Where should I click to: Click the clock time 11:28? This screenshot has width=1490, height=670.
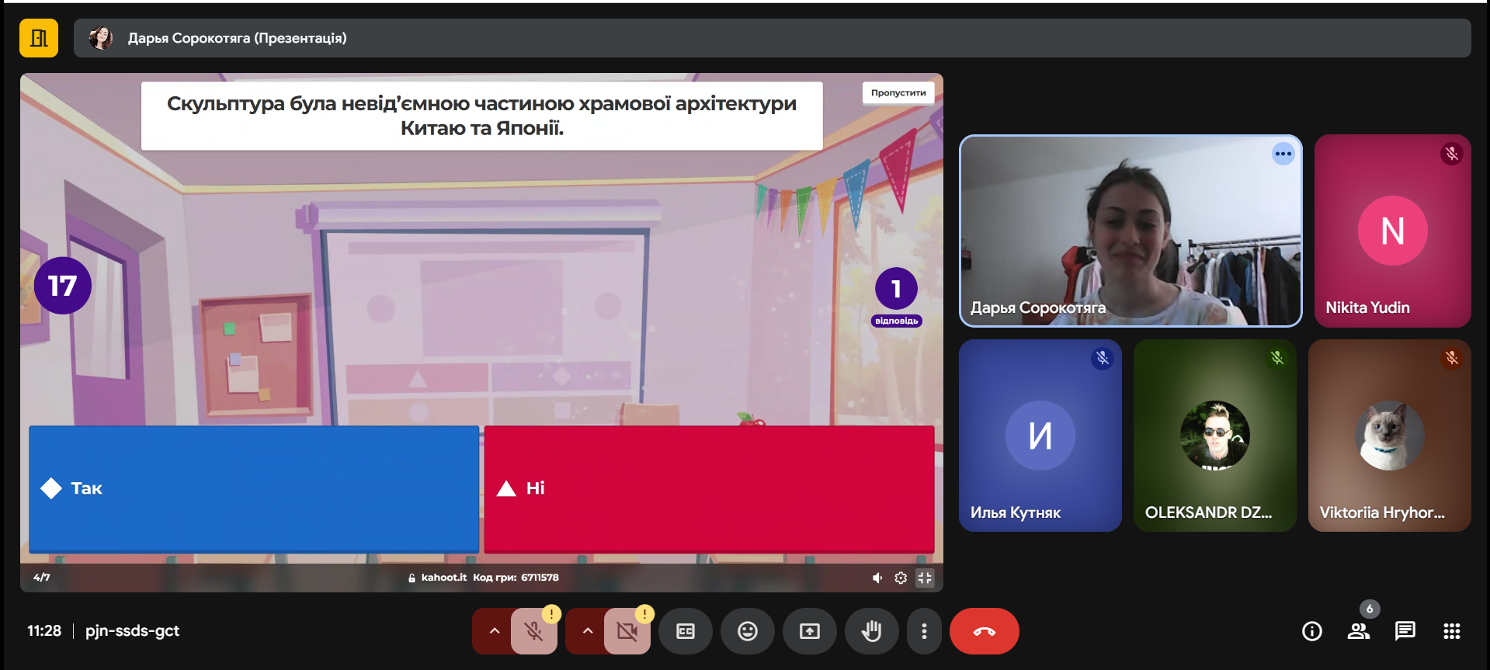tap(44, 631)
